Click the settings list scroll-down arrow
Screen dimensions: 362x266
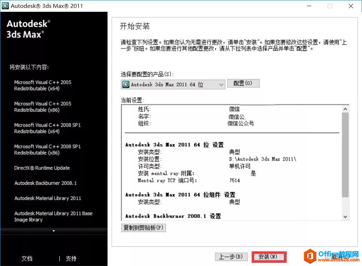pyautogui.click(x=345, y=217)
